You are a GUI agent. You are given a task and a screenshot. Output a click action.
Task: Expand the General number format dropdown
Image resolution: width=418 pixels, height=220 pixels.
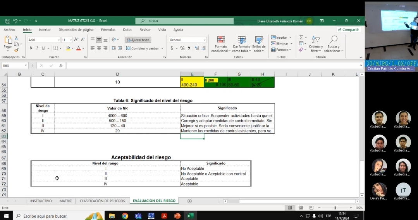pyautogui.click(x=205, y=40)
